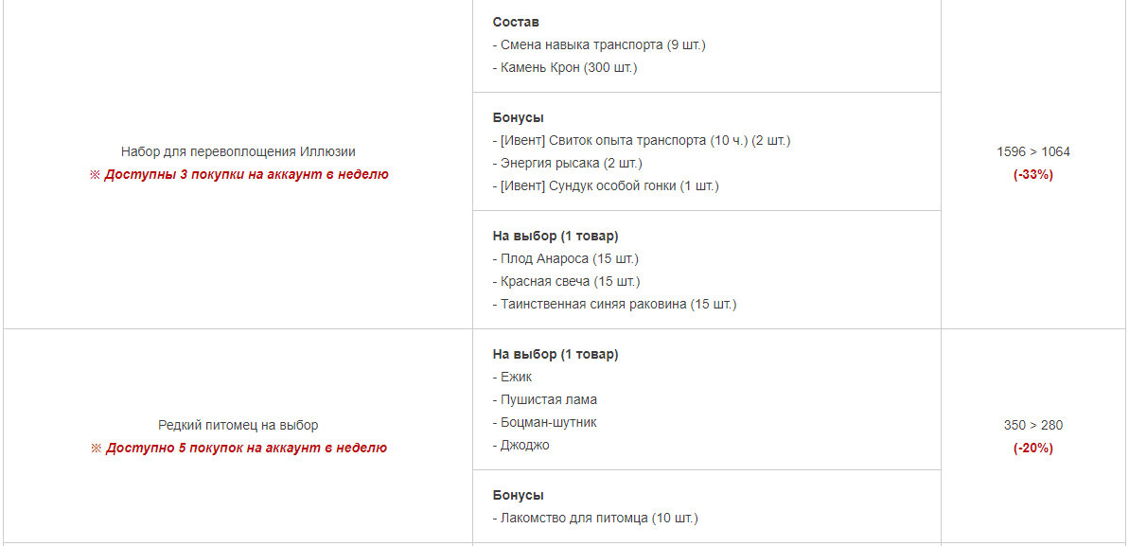1129x546 pixels.
Task: Click 'Энергия рысака (2 шт.)' line
Action: point(568,163)
